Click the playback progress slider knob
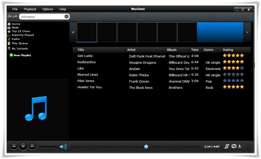The width and height of the screenshot is (261, 159). point(146,147)
